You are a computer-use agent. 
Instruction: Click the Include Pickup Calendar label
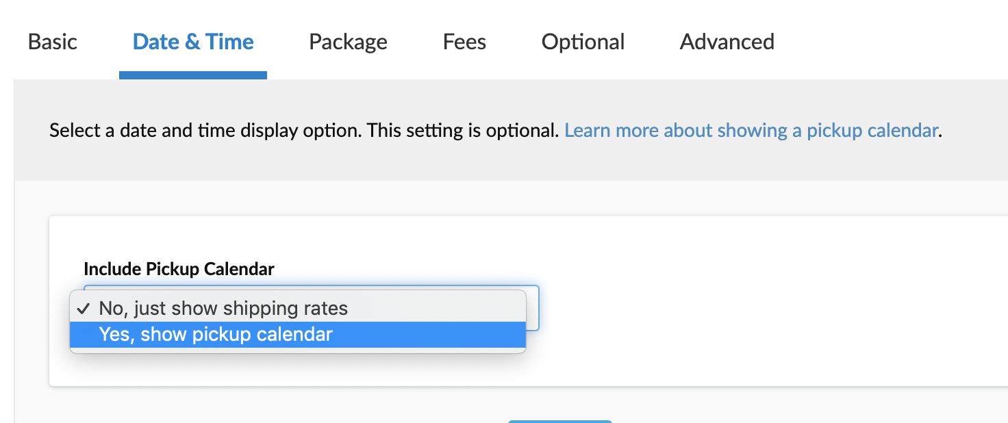point(179,269)
